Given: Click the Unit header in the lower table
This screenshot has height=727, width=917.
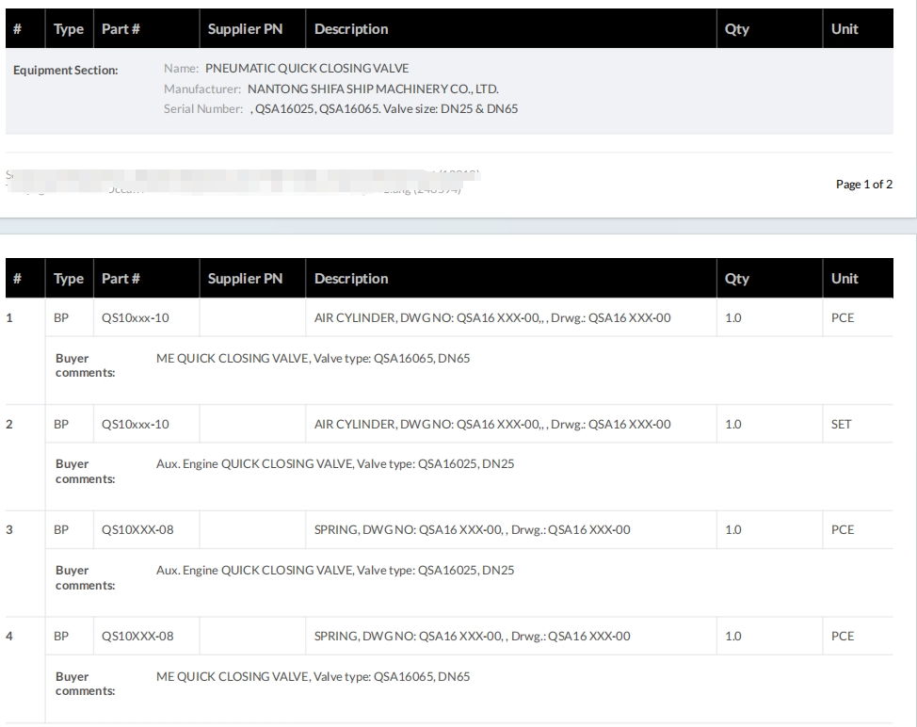Looking at the screenshot, I should 845,279.
